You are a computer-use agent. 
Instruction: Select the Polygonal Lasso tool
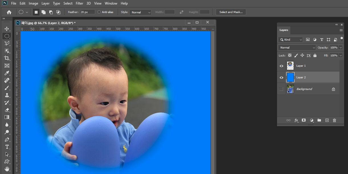tap(7, 43)
